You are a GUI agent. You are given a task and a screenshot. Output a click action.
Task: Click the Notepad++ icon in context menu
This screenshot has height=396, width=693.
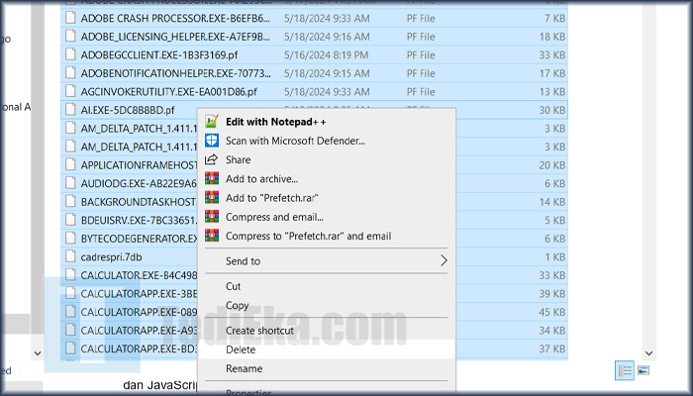(212, 122)
